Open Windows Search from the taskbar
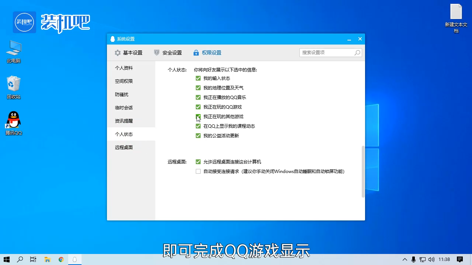 point(20,259)
